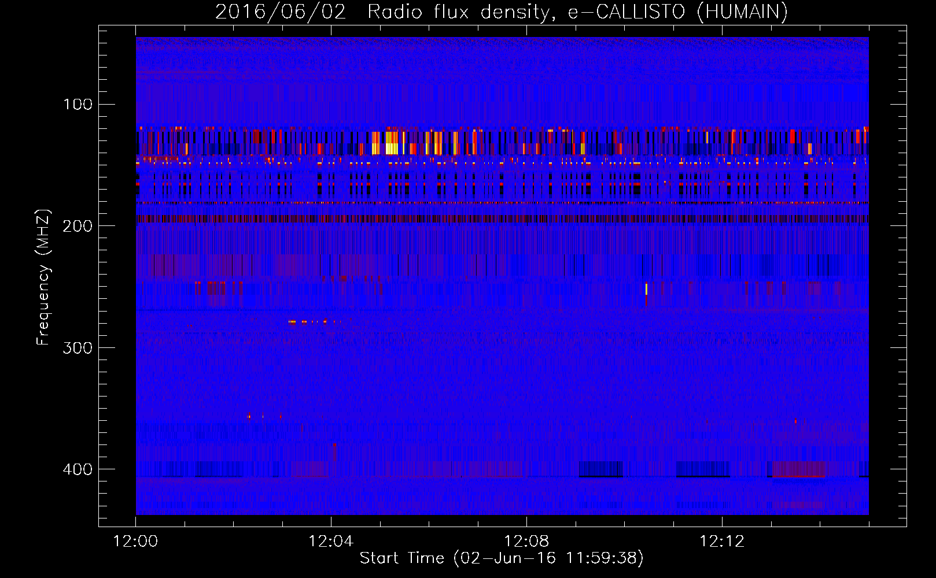This screenshot has width=936, height=578.
Task: Select the 12:00 time tick label
Action: [x=136, y=542]
